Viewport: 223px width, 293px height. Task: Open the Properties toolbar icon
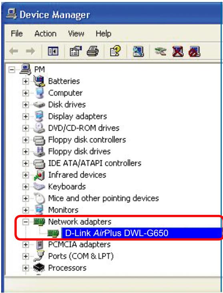[x=76, y=51]
